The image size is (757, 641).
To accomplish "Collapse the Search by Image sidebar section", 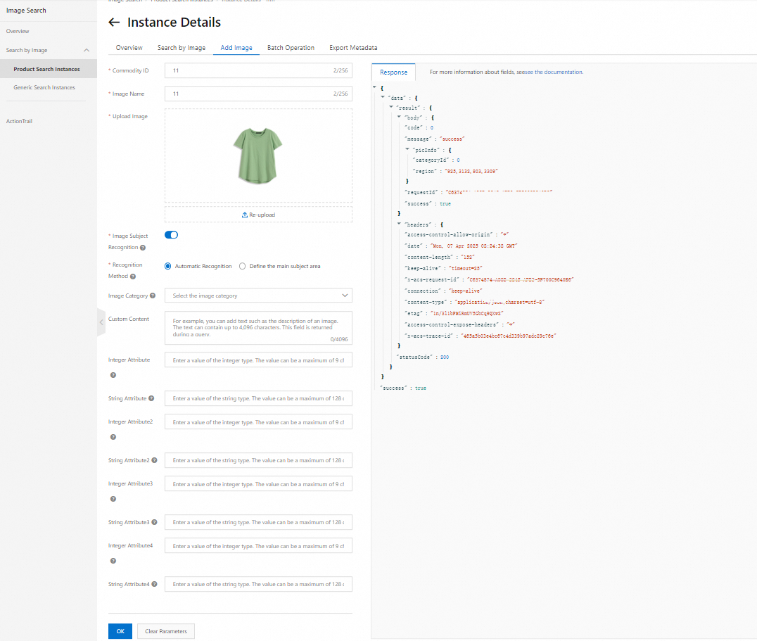I will click(x=87, y=50).
